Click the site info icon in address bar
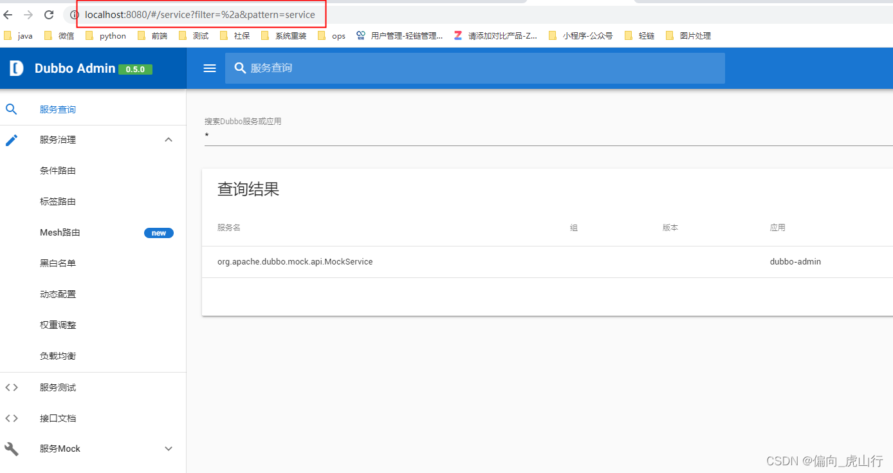 [x=75, y=14]
